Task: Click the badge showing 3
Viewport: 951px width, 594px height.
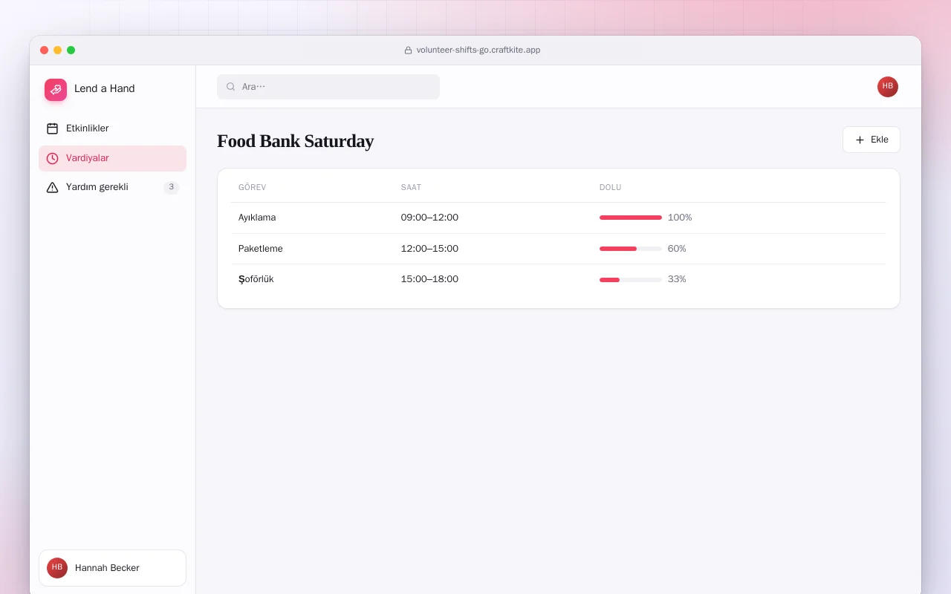Action: click(172, 187)
